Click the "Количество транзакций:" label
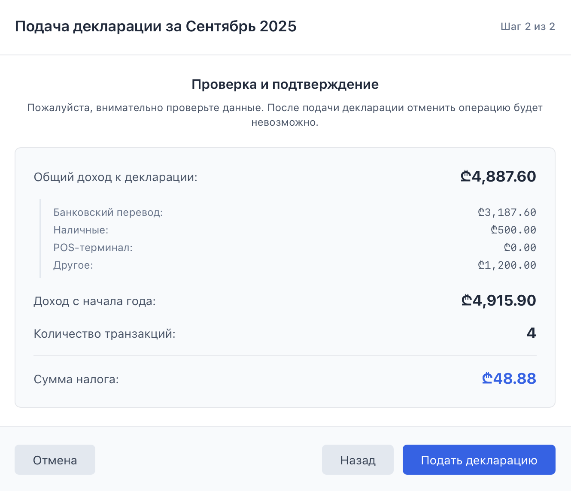Image resolution: width=571 pixels, height=491 pixels. 105,333
